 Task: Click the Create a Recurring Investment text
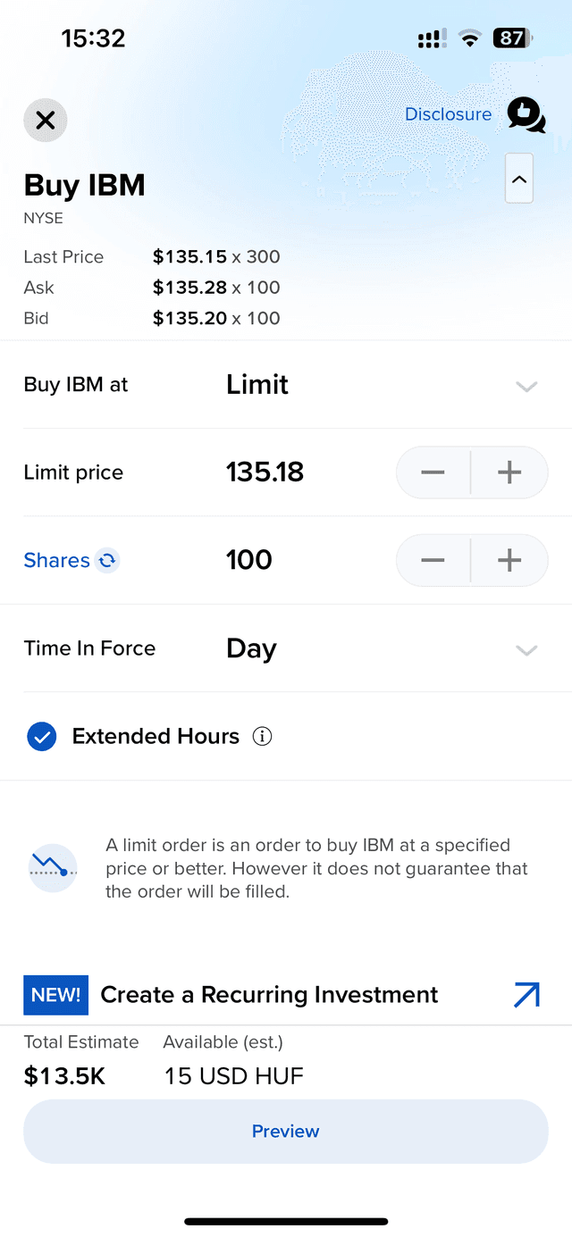point(268,994)
